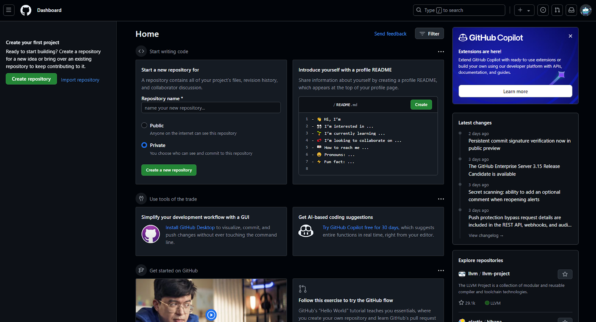
Task: Open GitHub Enterprise Server 3.15 Release entry
Action: point(514,170)
